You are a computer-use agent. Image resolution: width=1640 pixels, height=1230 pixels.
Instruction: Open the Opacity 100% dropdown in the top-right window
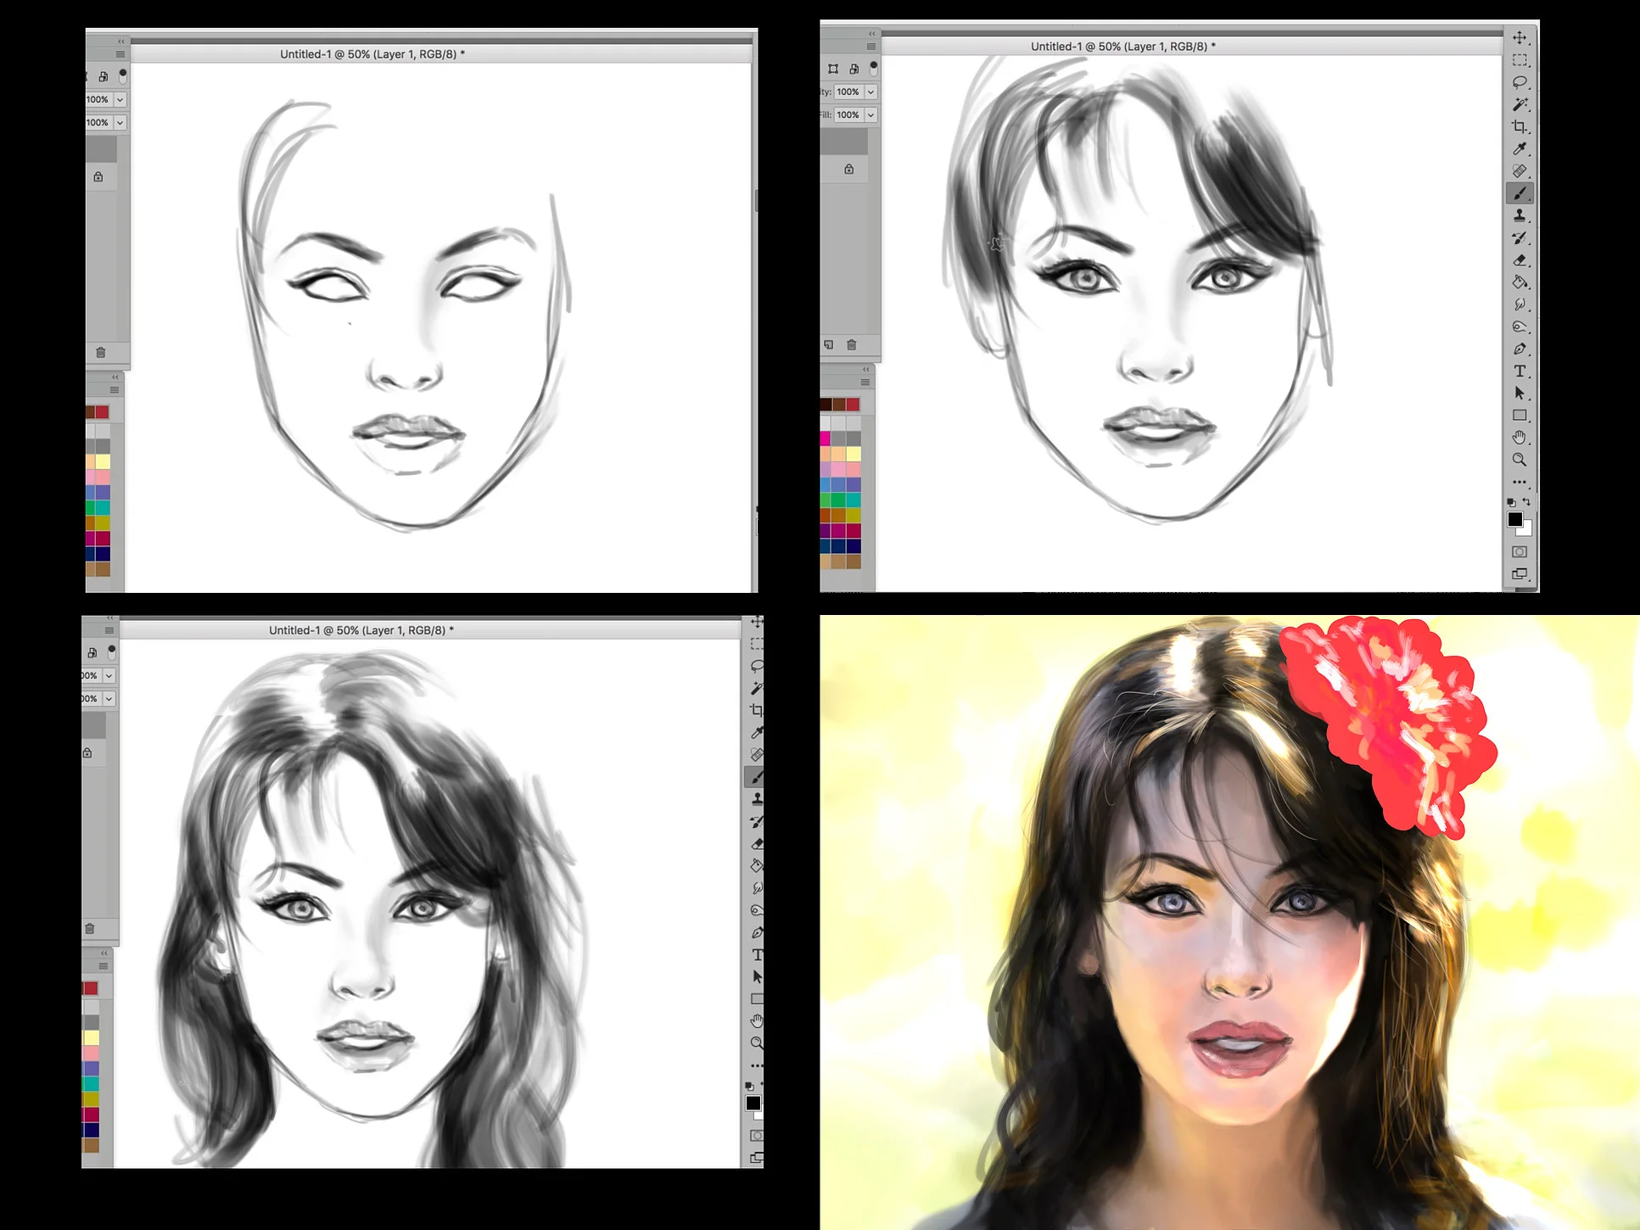(x=870, y=92)
